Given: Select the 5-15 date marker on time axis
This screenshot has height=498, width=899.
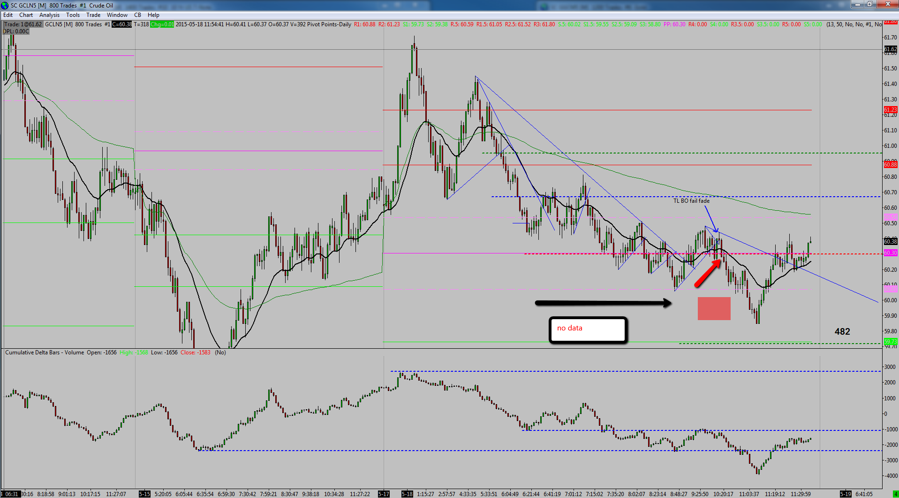Looking at the screenshot, I should tap(144, 494).
